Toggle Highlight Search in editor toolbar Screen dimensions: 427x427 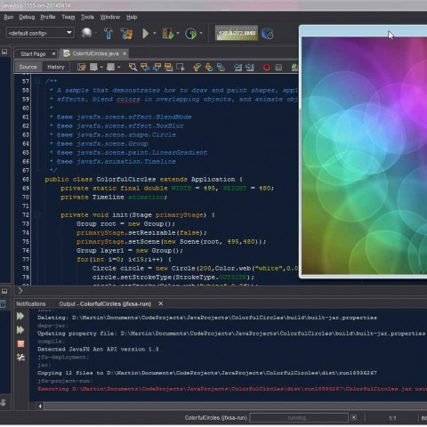pyautogui.click(x=168, y=67)
